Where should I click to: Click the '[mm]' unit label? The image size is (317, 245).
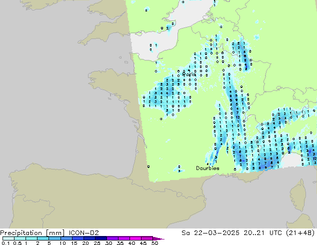pos(55,233)
